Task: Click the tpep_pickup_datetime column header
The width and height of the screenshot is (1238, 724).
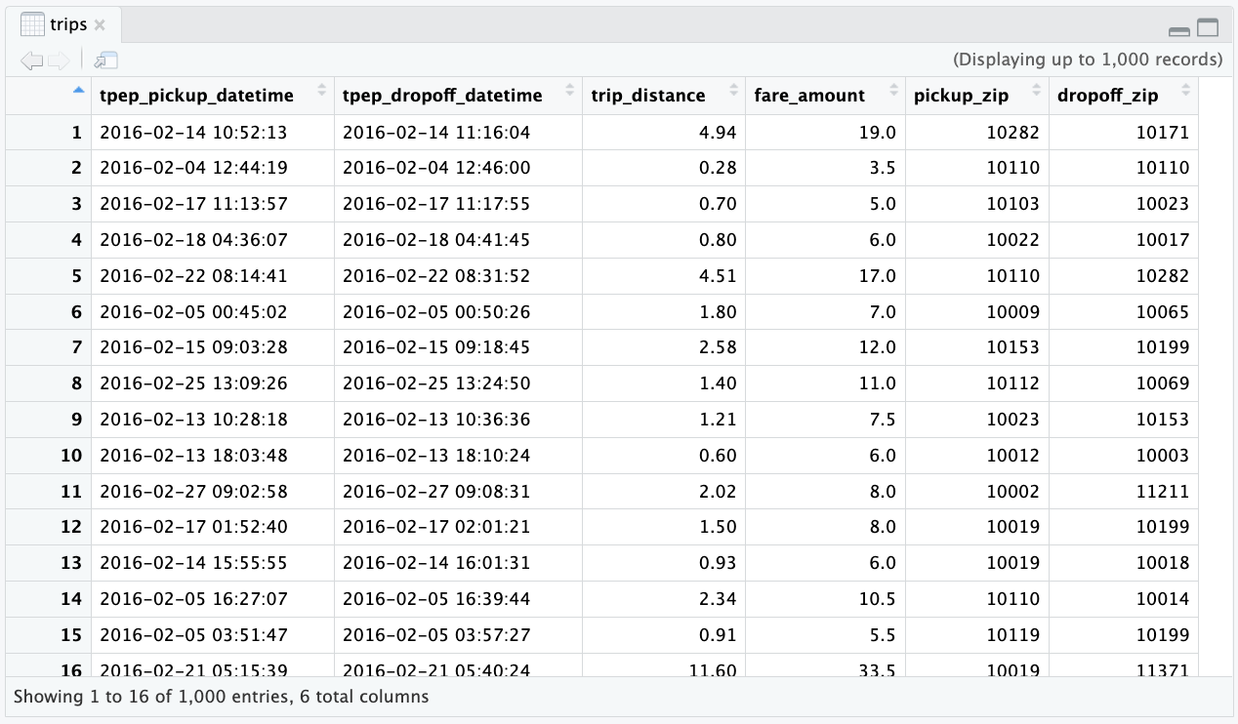Action: click(196, 96)
